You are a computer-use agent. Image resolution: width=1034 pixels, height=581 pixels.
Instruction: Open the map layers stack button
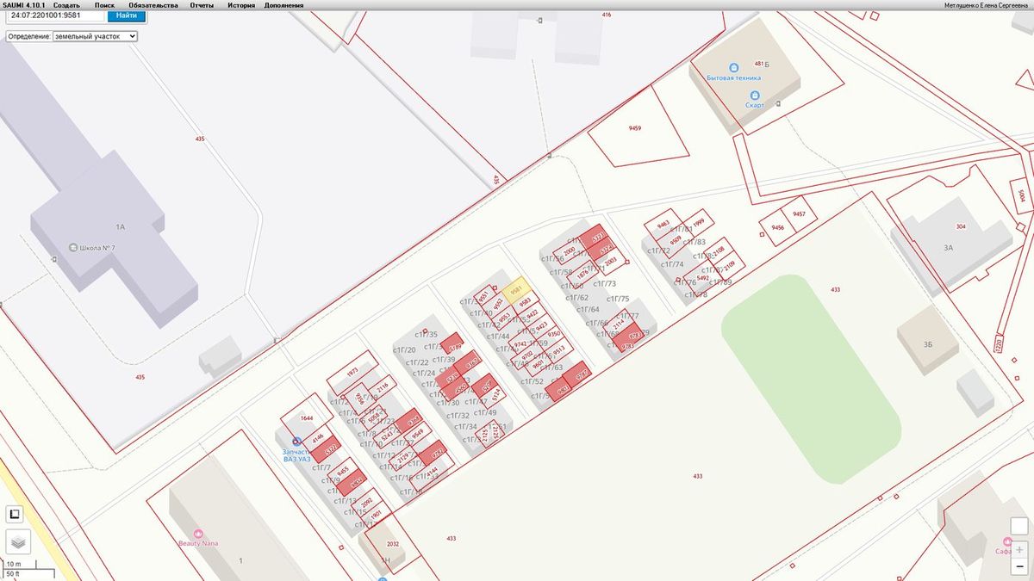pyautogui.click(x=18, y=541)
